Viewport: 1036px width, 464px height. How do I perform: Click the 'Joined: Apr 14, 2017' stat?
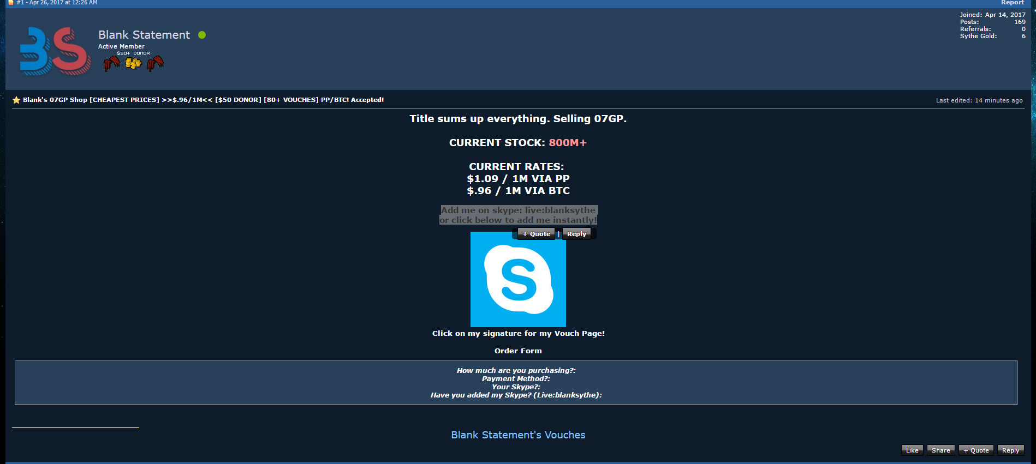point(992,15)
